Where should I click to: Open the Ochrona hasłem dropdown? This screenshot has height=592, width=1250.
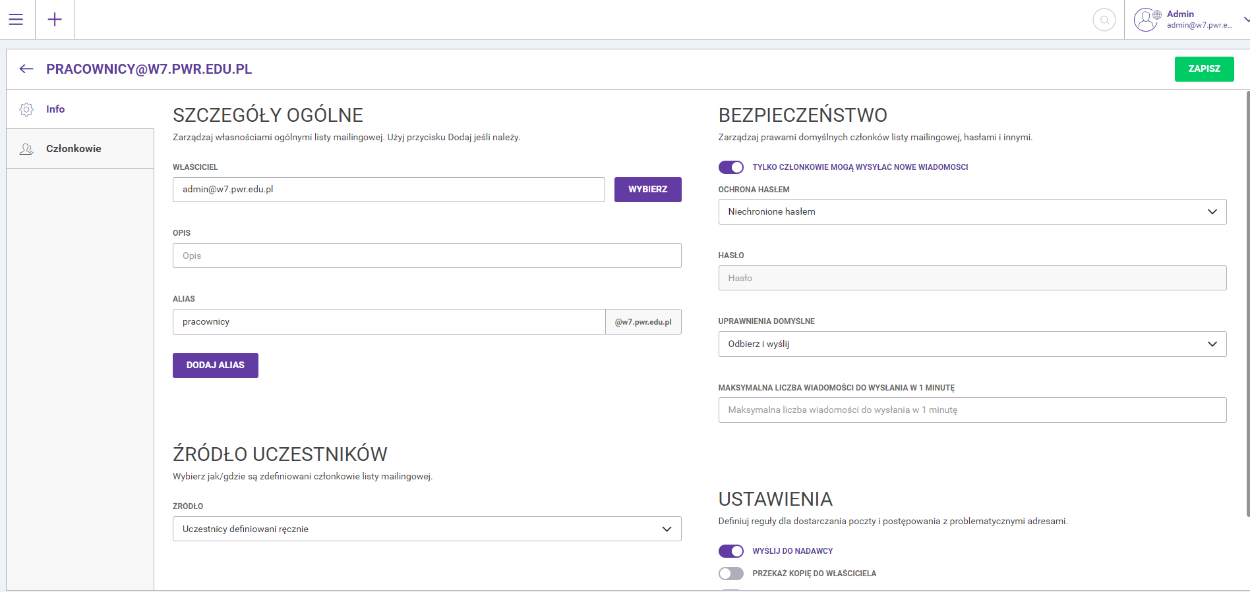click(x=972, y=212)
